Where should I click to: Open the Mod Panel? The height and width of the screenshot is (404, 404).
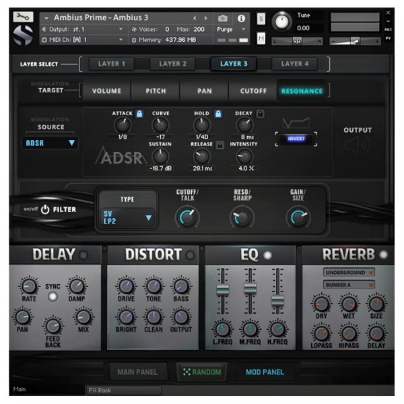coord(265,372)
